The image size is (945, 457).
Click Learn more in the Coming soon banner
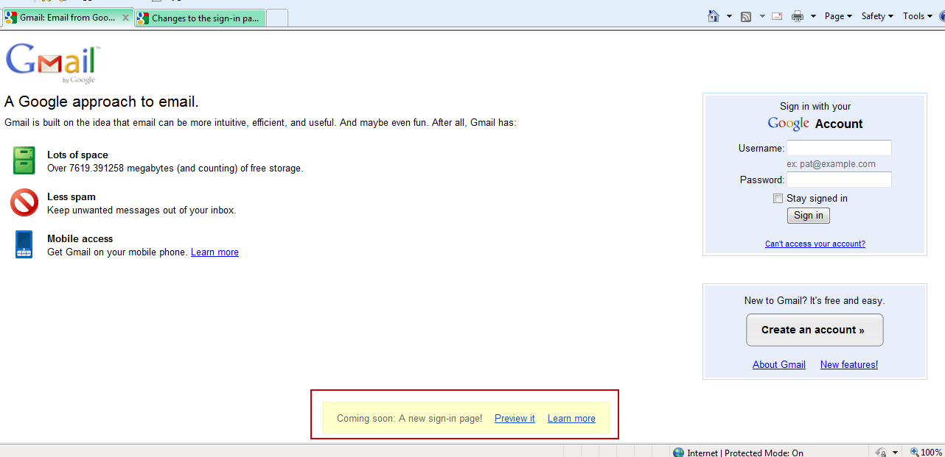point(571,418)
